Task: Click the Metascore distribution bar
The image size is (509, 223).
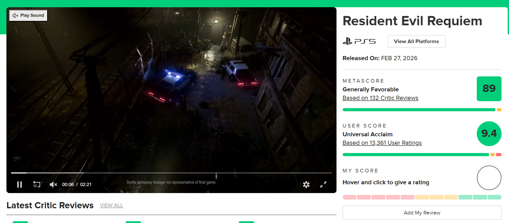Action: [x=422, y=110]
